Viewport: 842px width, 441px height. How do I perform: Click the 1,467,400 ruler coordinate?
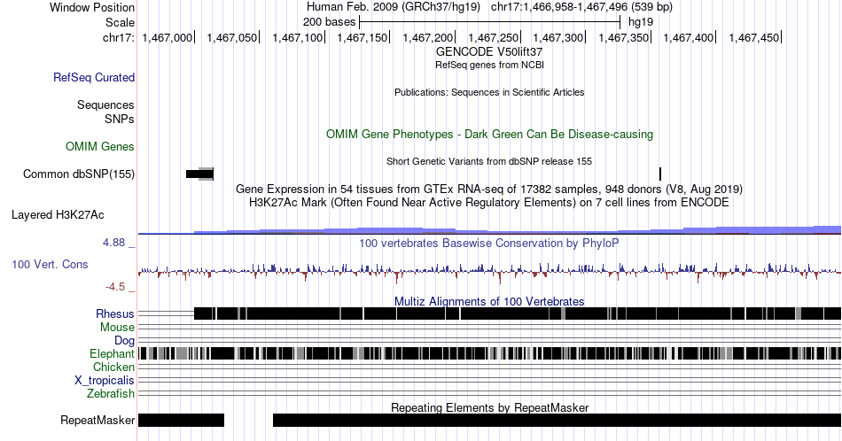(x=689, y=37)
